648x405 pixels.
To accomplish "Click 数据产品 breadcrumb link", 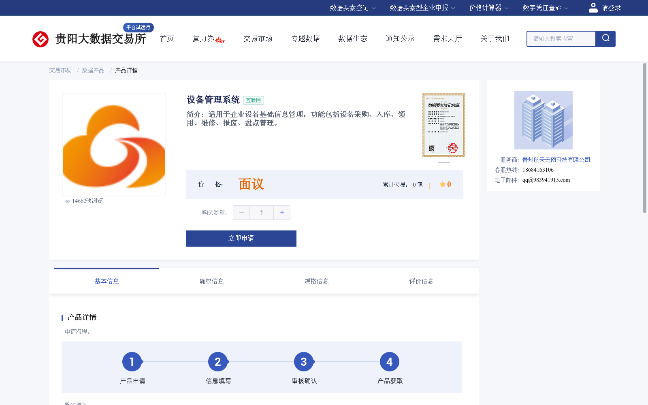I will coord(93,70).
